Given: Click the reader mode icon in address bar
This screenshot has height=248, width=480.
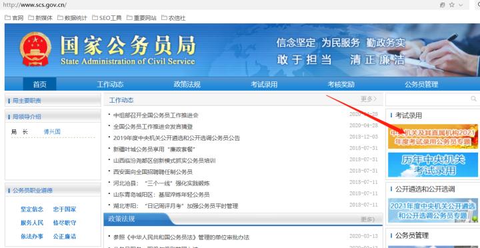Looking at the screenshot, I should (x=443, y=5).
